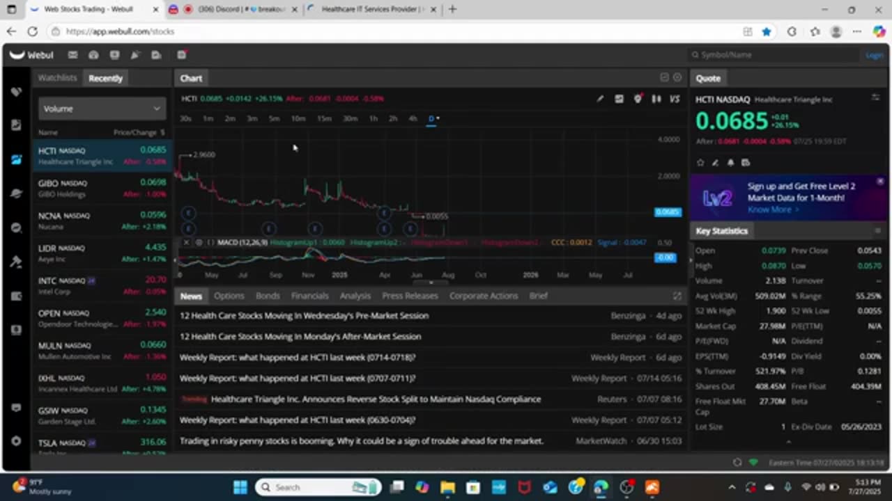Change the candlestick chart type icon
Viewport: 892px width, 501px height.
click(x=656, y=99)
